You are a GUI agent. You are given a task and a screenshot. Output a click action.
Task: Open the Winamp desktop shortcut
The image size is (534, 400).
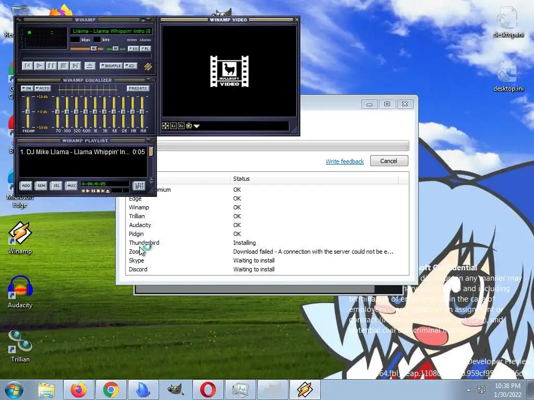20,238
